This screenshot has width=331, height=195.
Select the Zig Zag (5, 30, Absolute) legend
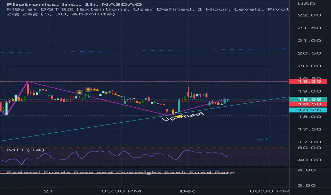click(61, 14)
